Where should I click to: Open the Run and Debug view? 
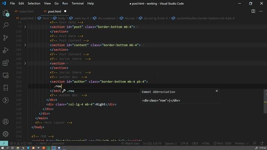[5, 50]
